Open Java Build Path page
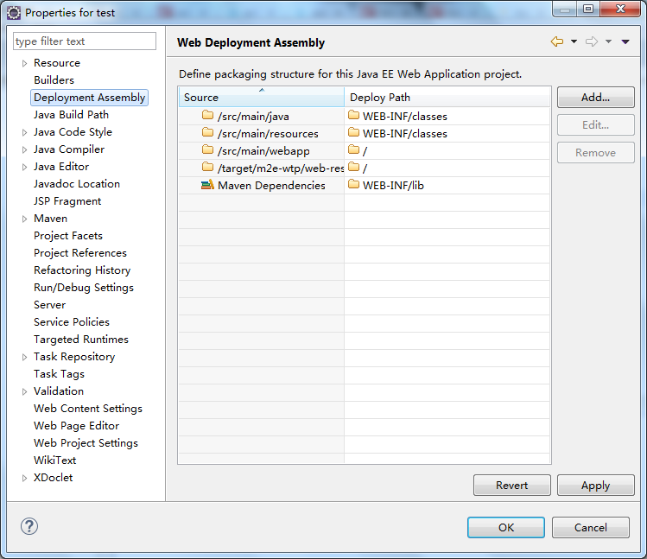647x559 pixels. pyautogui.click(x=71, y=115)
